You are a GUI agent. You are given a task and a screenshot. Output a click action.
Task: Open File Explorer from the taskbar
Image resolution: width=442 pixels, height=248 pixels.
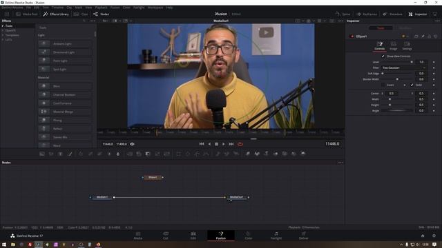tap(13, 245)
